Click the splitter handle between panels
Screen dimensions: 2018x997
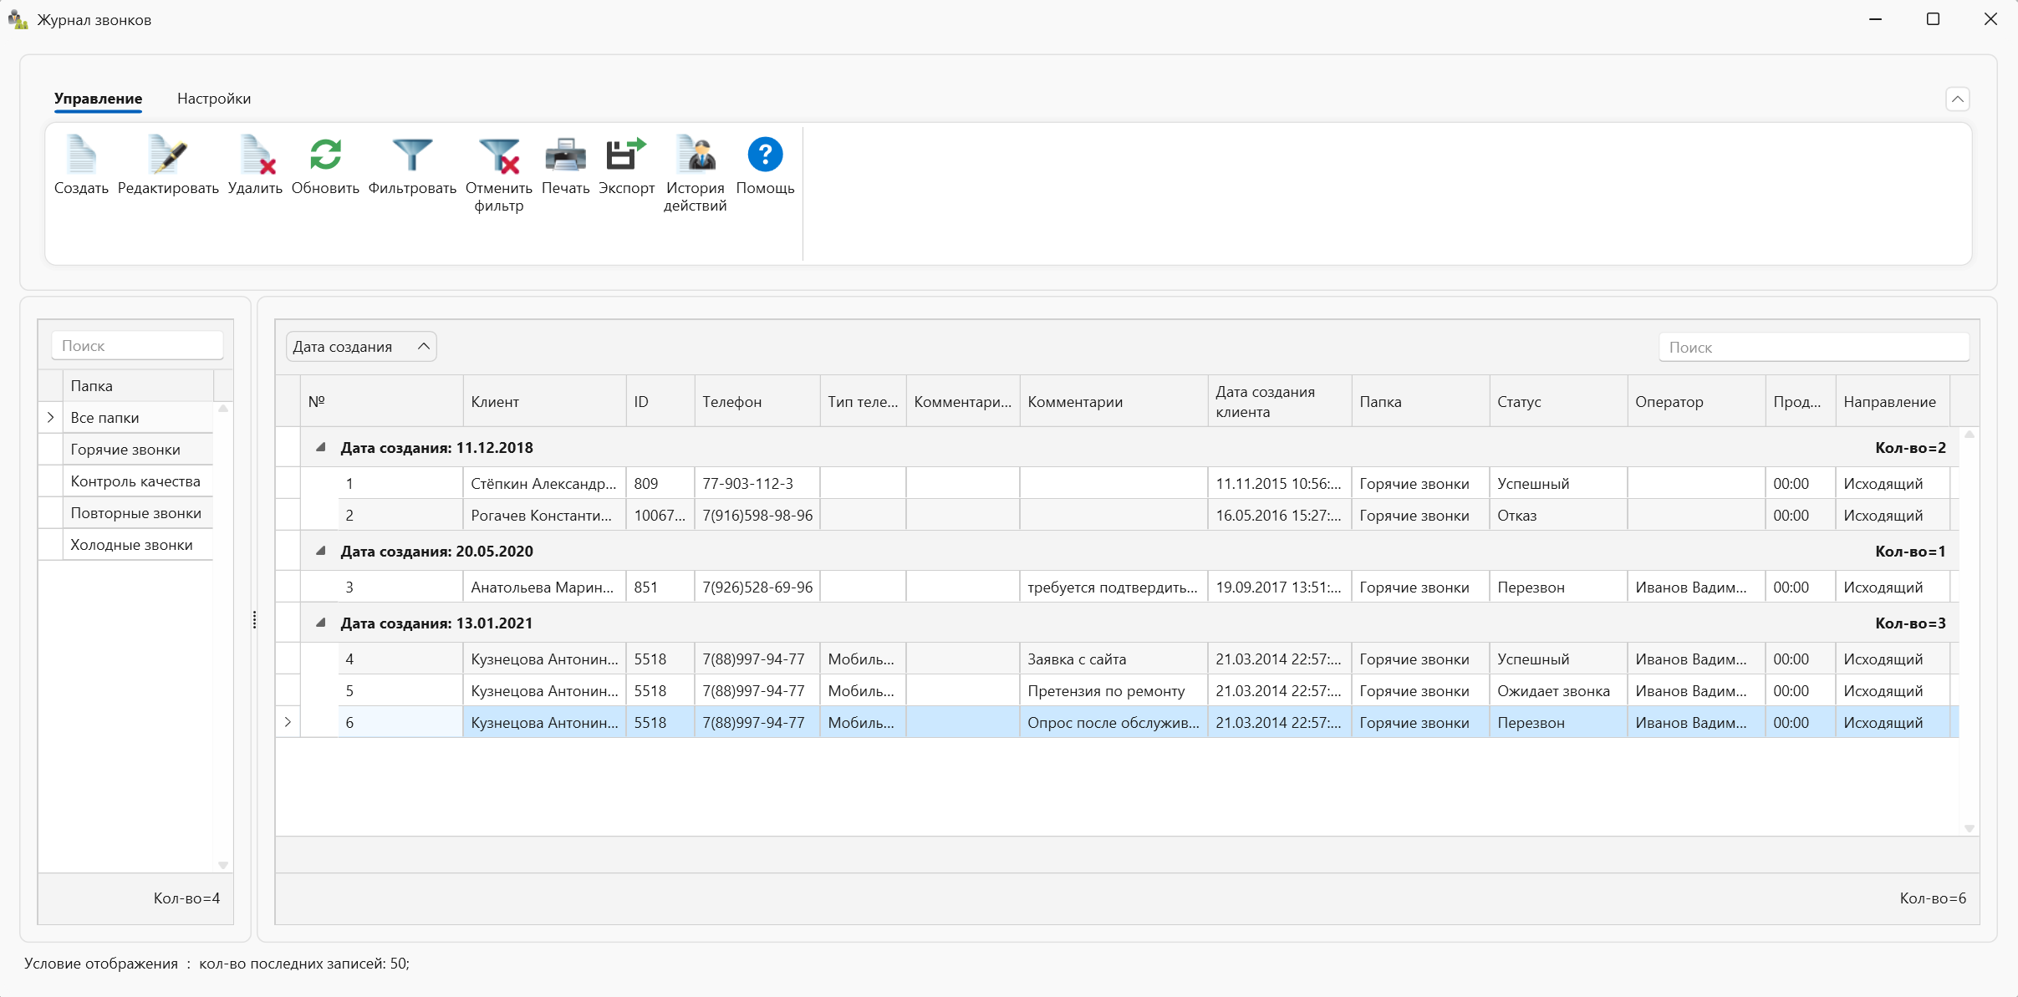click(254, 619)
